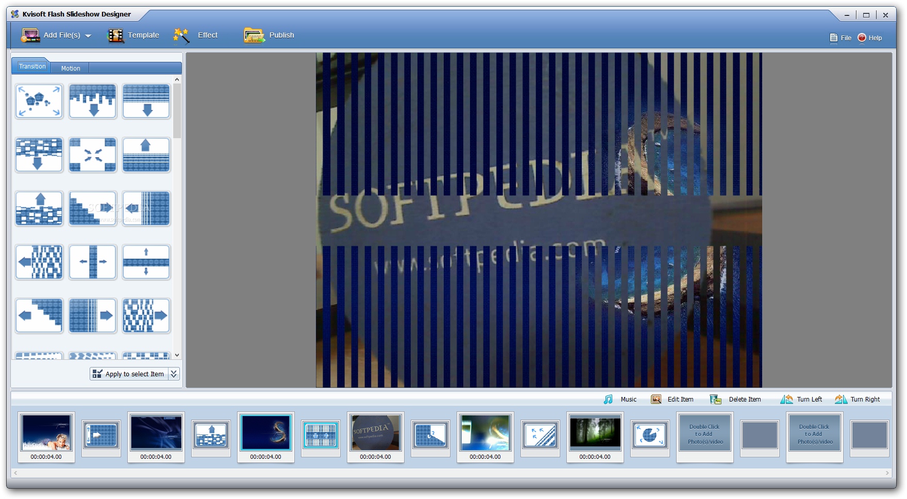Image resolution: width=907 pixels, height=499 pixels.
Task: Expand the Apply to select Item dropdown
Action: (x=174, y=374)
